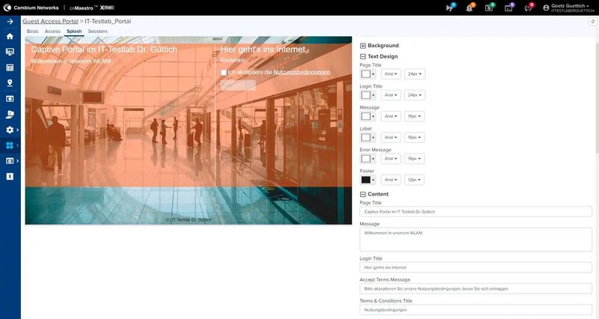
Task: Open the Login Title color picker
Action: 368,95
